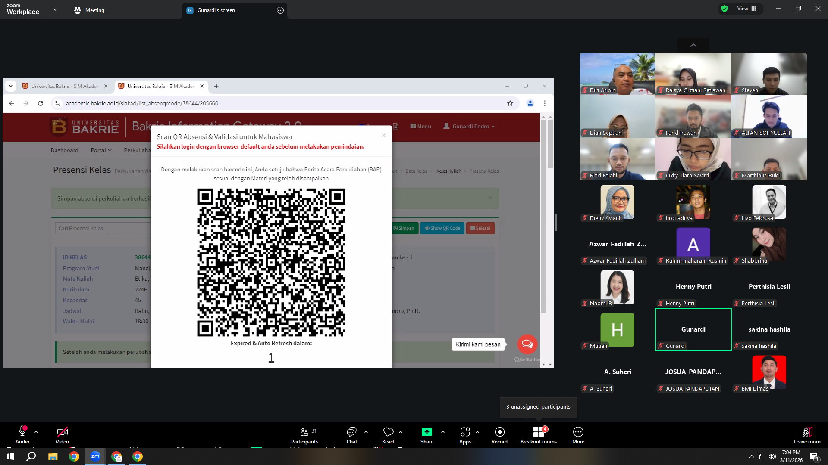Open the Zoom Apps button
828x465 pixels.
[x=465, y=435]
